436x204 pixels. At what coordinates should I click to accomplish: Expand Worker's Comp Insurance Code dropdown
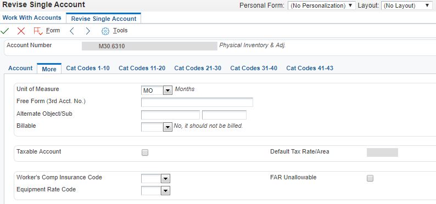point(165,179)
